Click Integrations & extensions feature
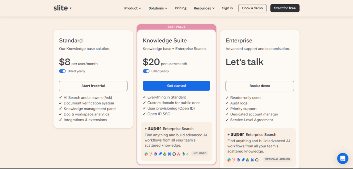The image size is (353, 169). (85, 120)
